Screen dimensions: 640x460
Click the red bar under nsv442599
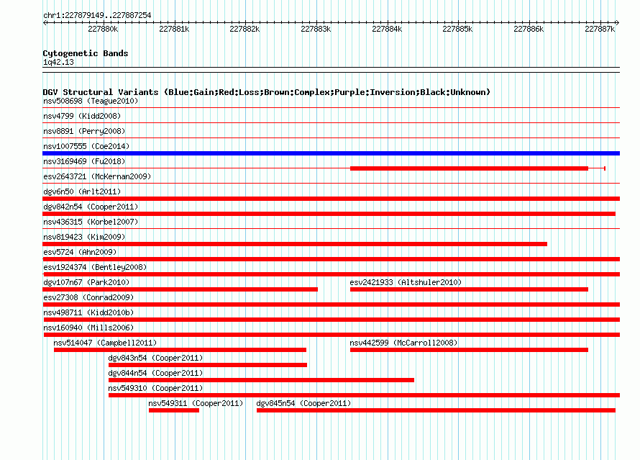tap(469, 350)
